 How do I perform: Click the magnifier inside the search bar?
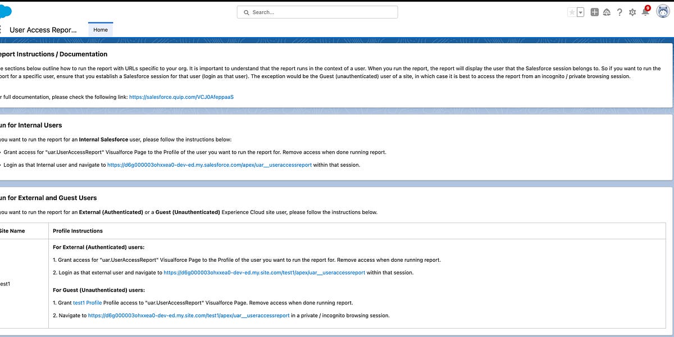pyautogui.click(x=246, y=12)
